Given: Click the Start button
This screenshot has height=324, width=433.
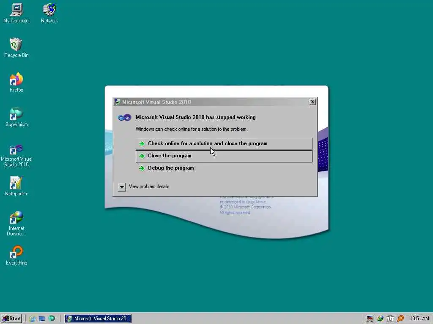Looking at the screenshot, I should (x=11, y=319).
